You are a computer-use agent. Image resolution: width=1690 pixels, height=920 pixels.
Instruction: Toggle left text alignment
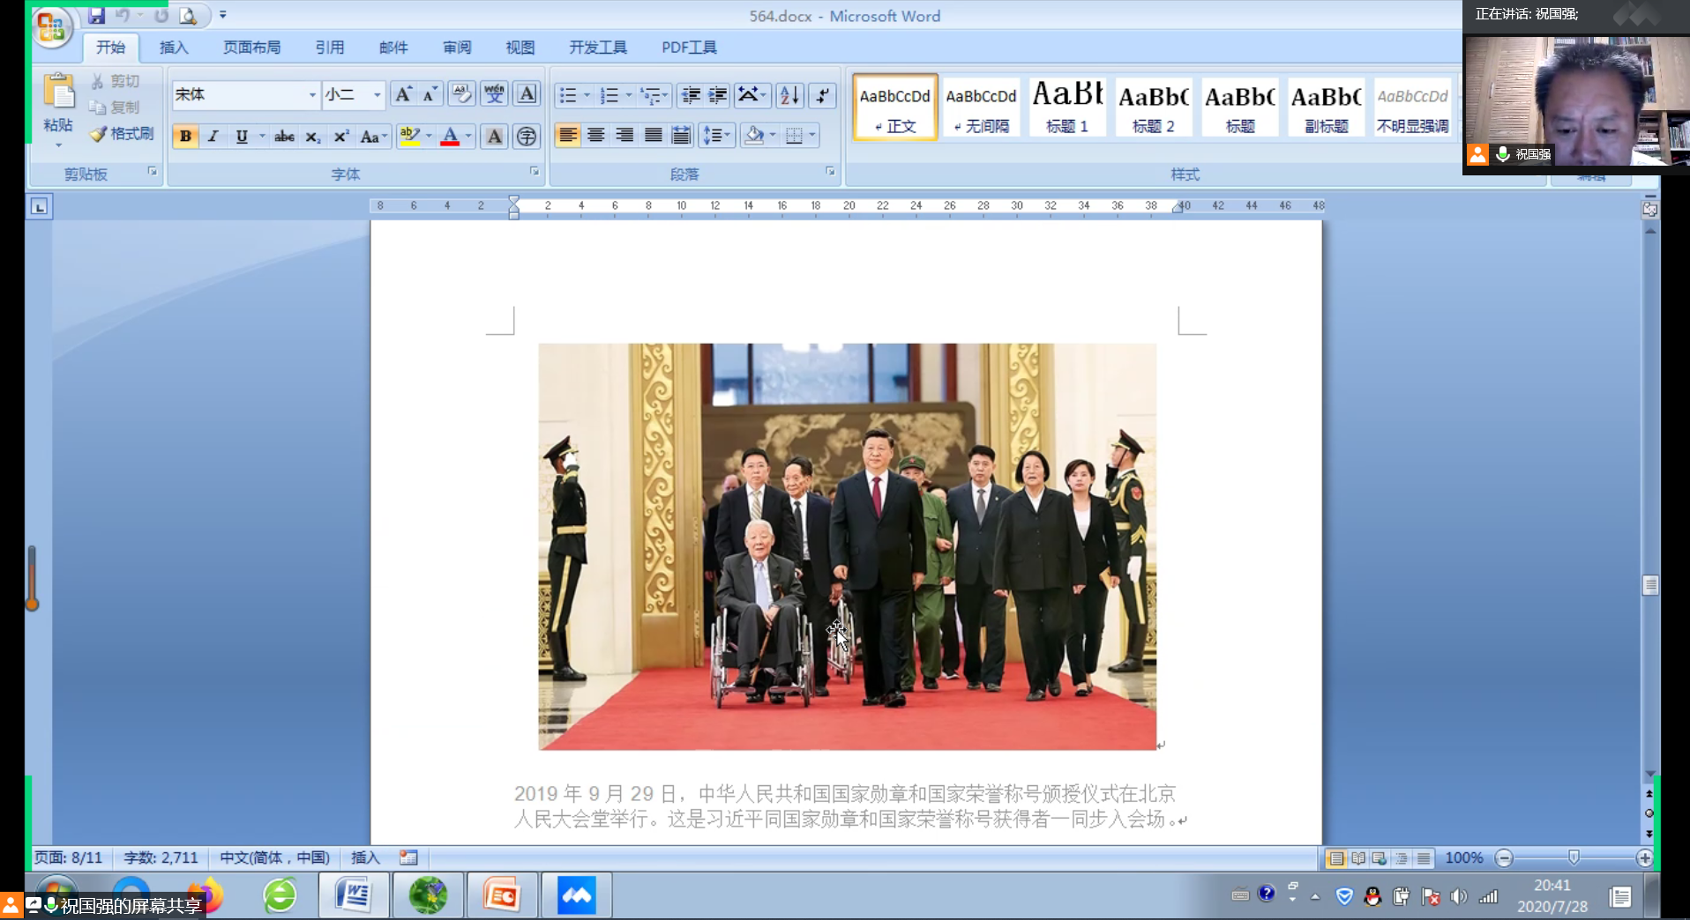(567, 135)
